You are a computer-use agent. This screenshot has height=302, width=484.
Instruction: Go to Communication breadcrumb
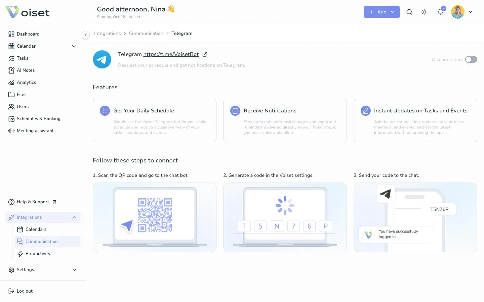click(146, 34)
